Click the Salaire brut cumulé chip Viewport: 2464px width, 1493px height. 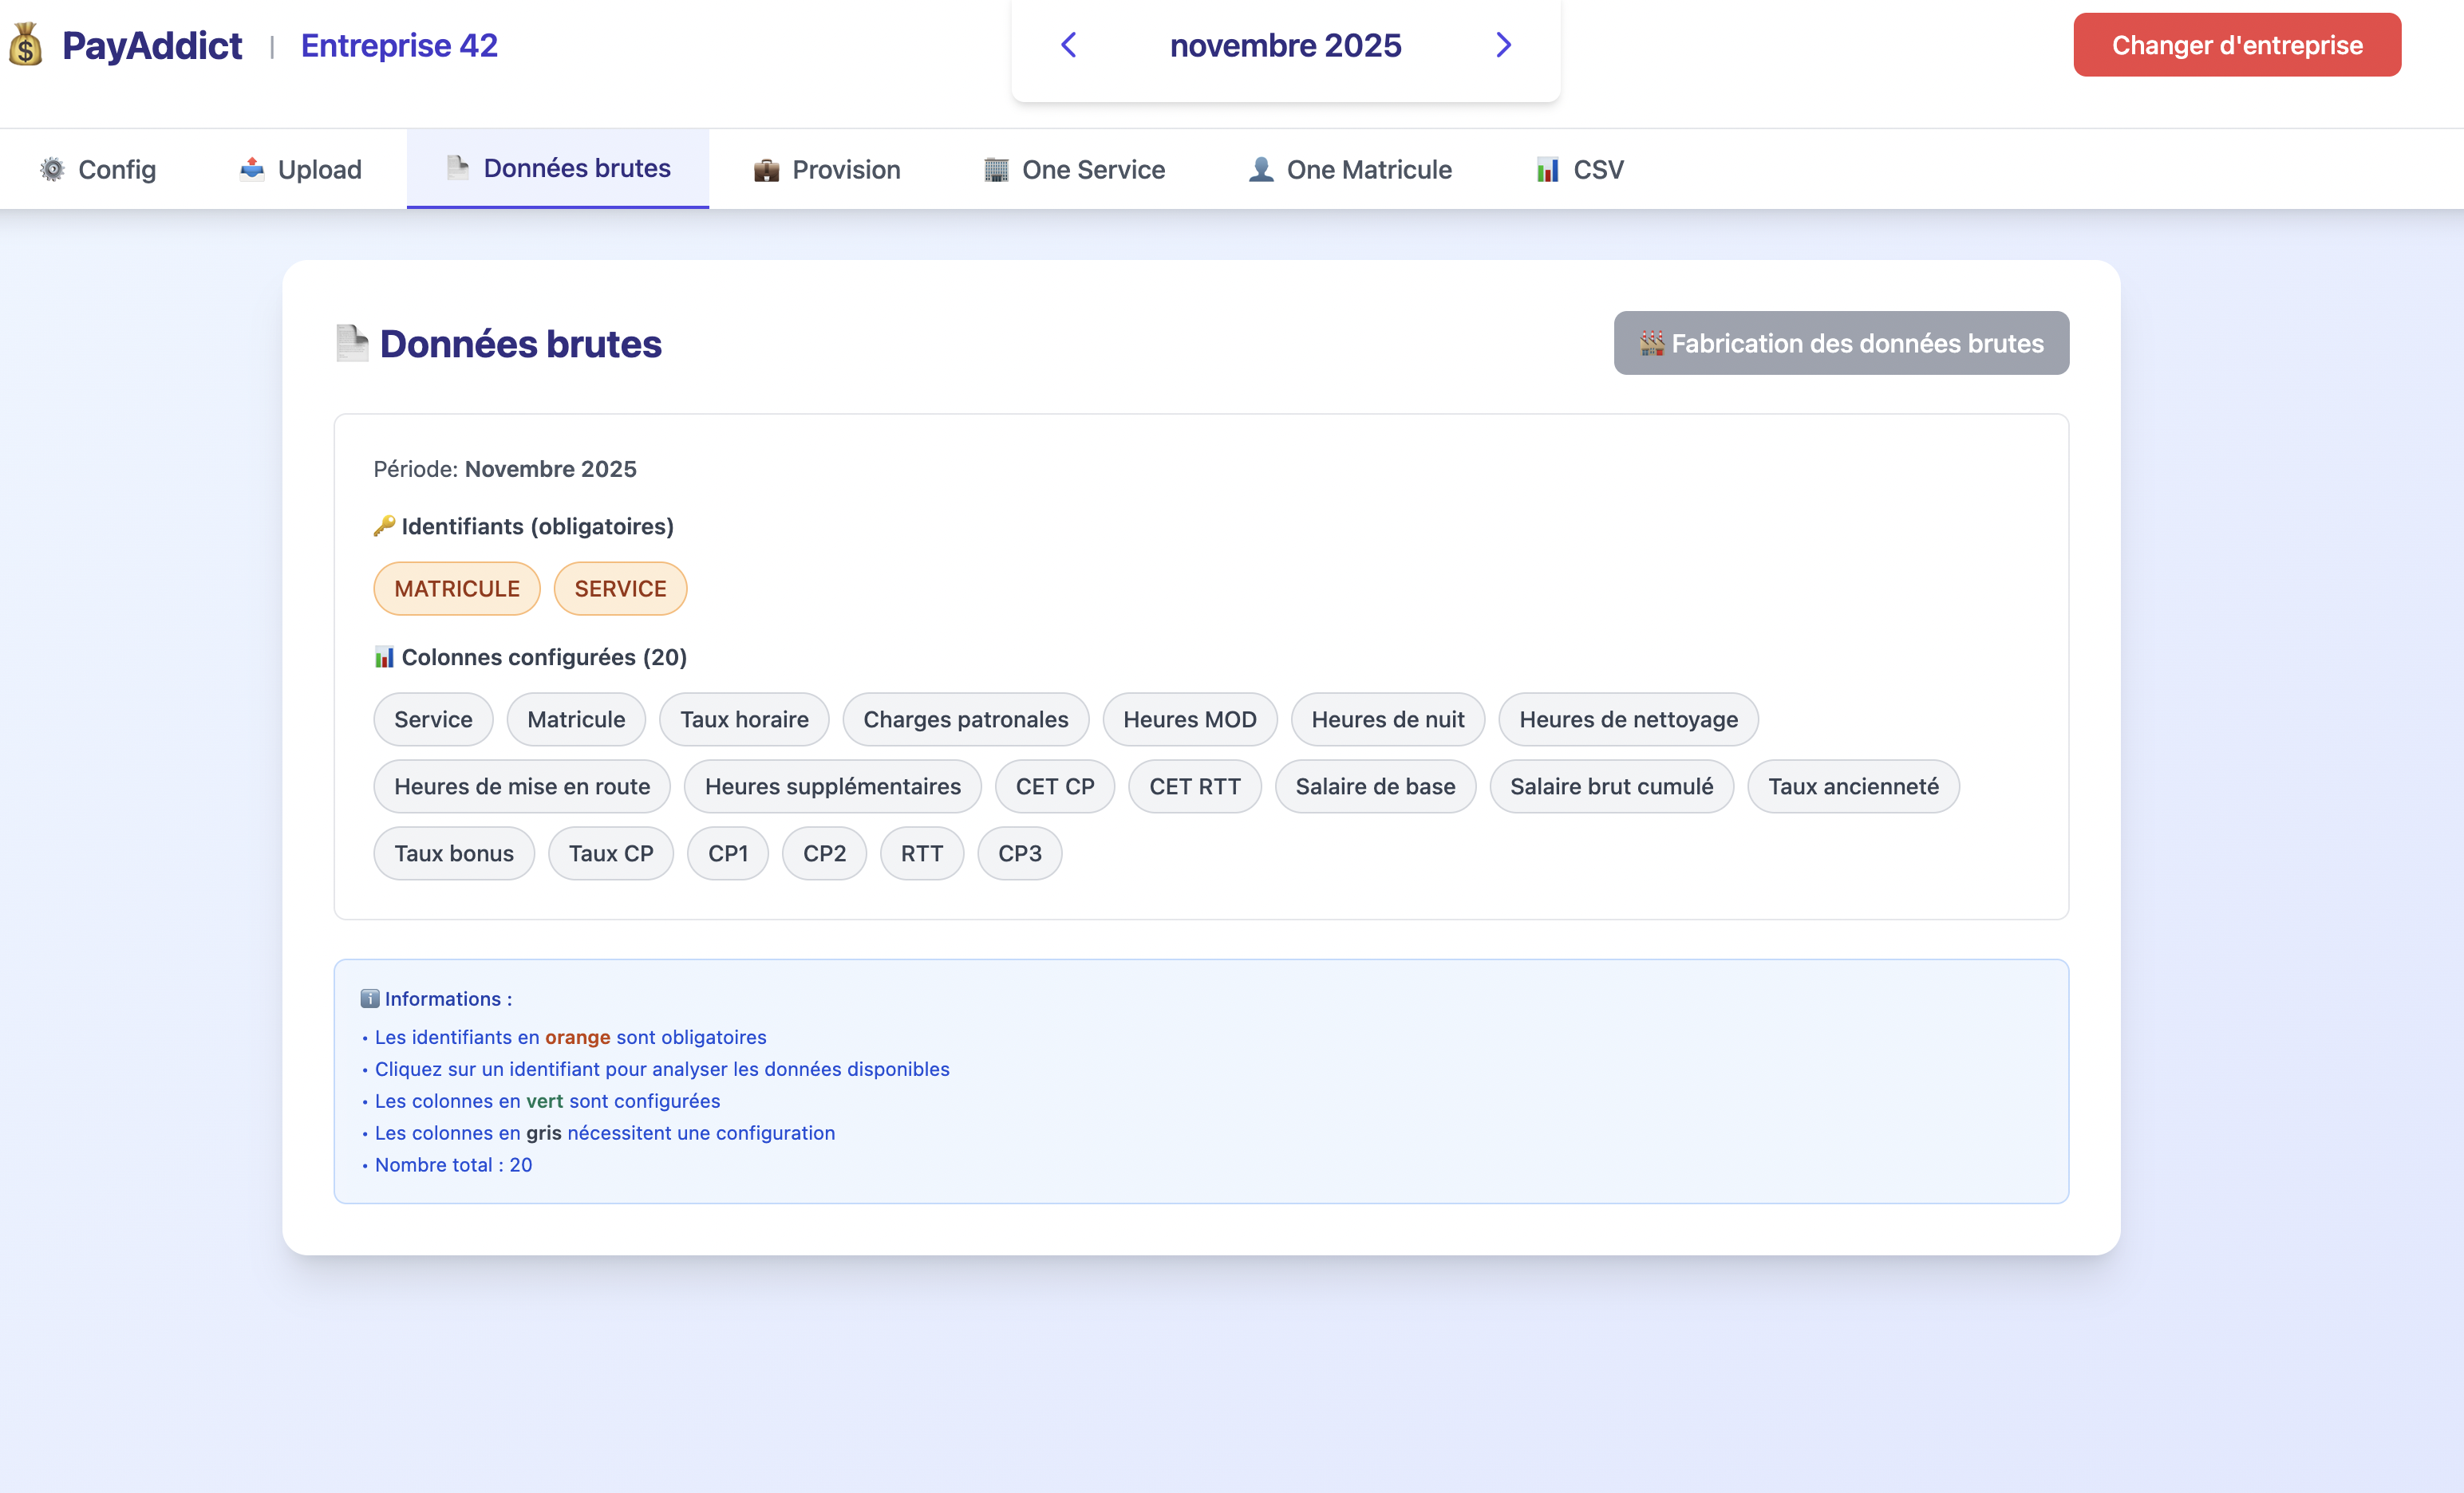[x=1611, y=786]
